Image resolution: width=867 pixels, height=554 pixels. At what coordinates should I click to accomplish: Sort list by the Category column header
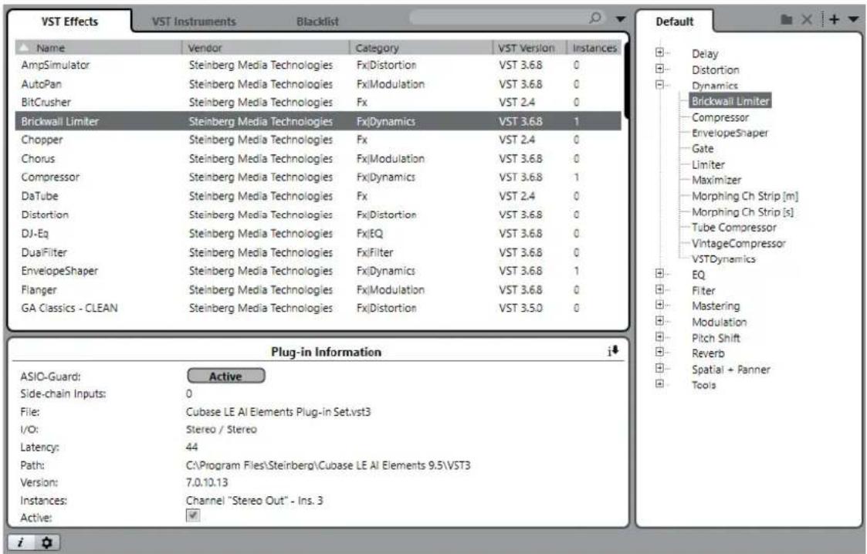tap(421, 48)
